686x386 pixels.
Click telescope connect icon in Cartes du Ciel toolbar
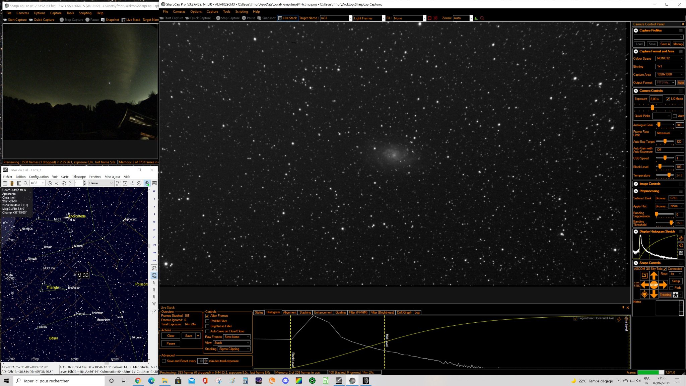click(x=147, y=183)
